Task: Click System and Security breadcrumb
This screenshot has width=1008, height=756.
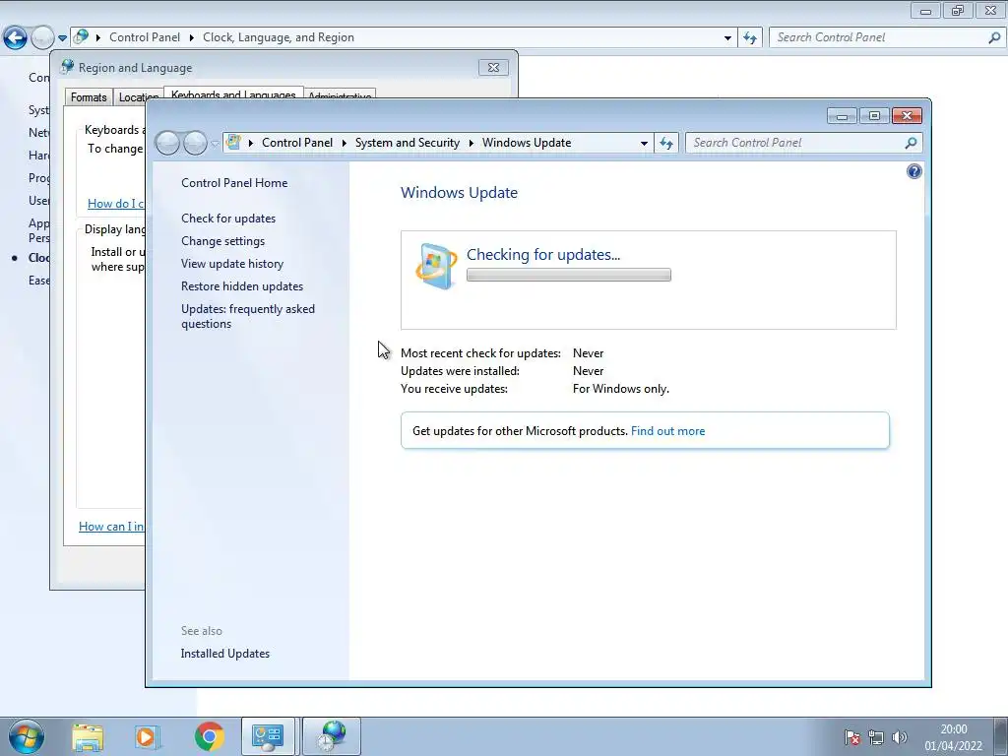Action: click(x=407, y=143)
